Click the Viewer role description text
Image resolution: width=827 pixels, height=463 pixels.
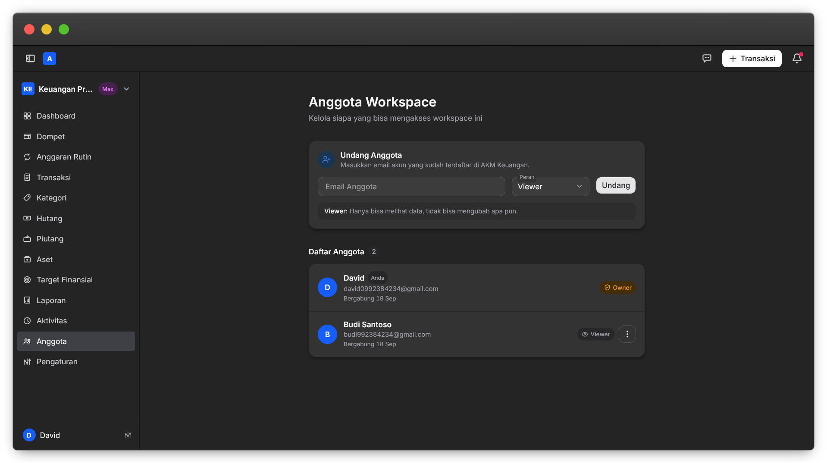point(421,211)
